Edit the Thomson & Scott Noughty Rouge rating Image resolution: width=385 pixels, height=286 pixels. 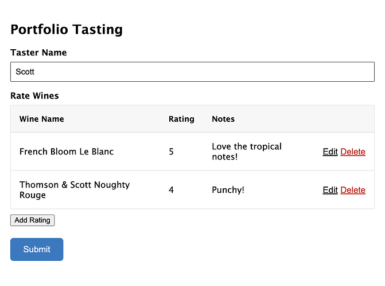(330, 190)
